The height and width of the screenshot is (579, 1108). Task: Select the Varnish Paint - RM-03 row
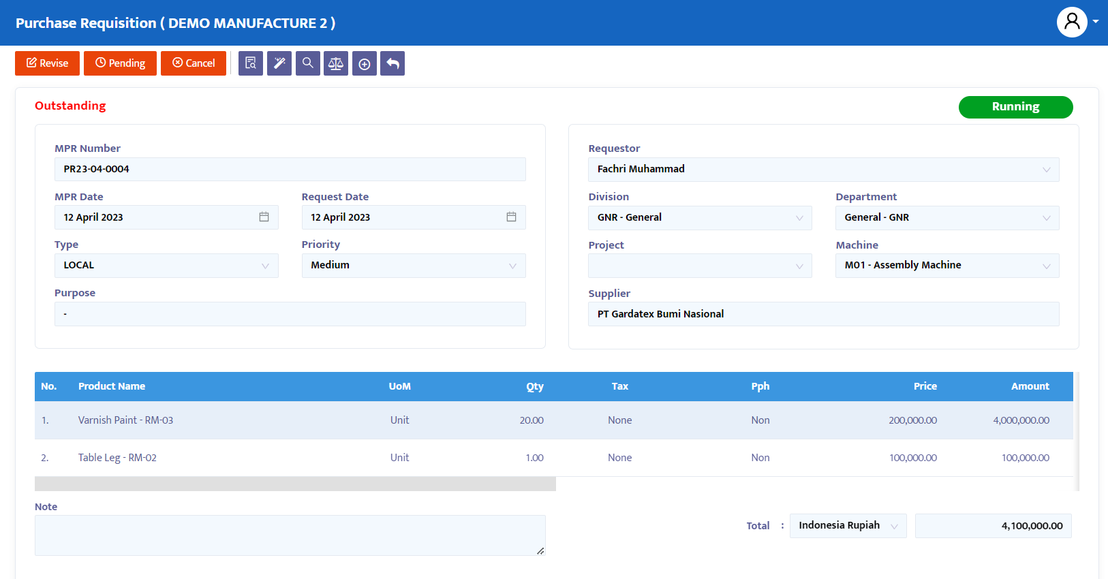click(x=554, y=420)
